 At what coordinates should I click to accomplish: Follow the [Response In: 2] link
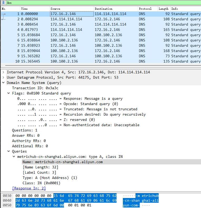point(29,188)
